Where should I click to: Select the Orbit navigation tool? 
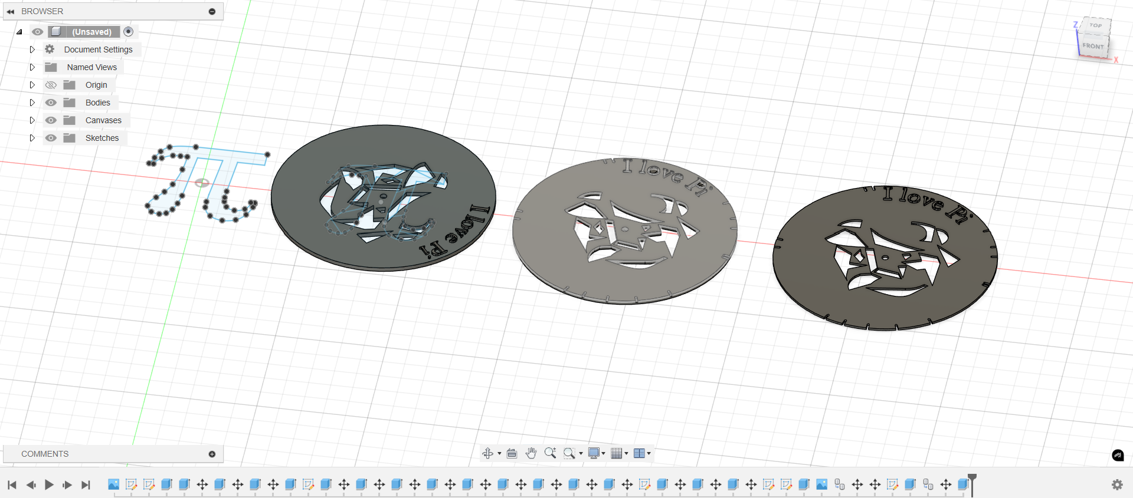tap(487, 453)
